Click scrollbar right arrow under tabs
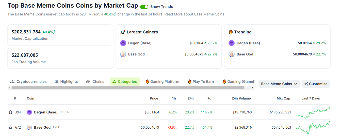The image size is (341, 138). click(x=252, y=88)
